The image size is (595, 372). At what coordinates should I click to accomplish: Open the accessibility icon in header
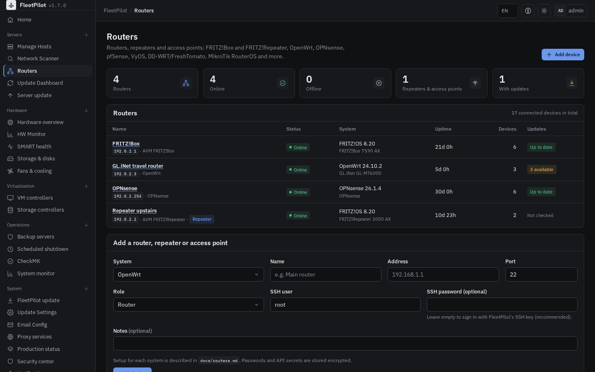[x=528, y=11]
